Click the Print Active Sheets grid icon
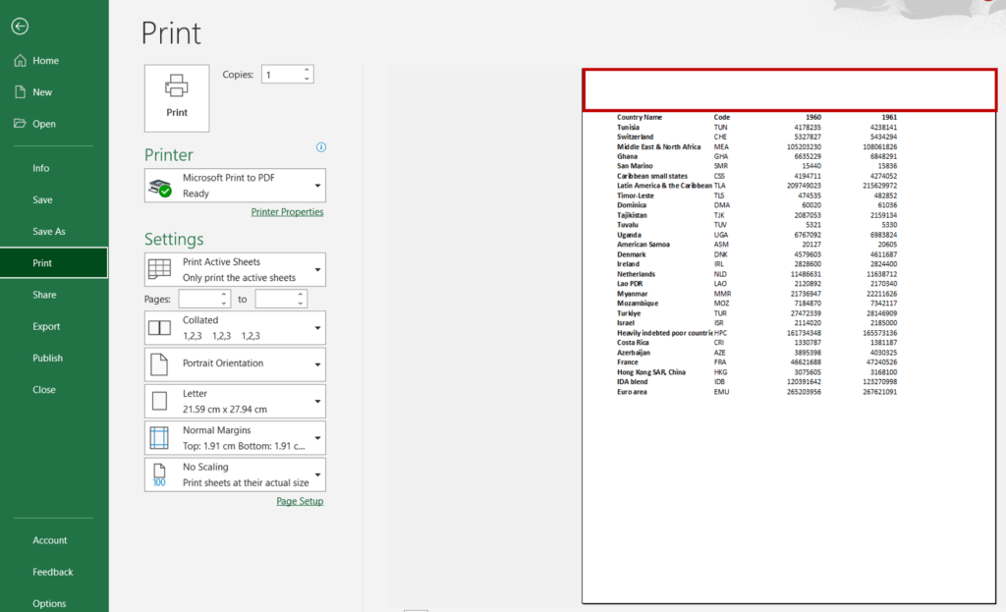 click(160, 269)
